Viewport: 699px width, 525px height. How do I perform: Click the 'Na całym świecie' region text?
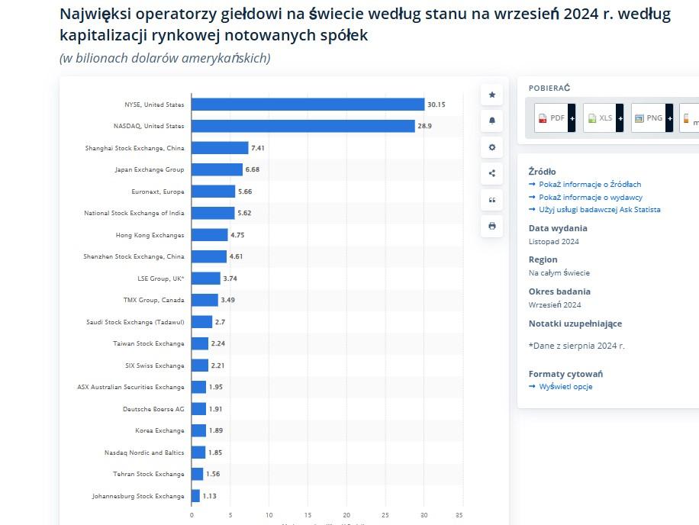(559, 272)
